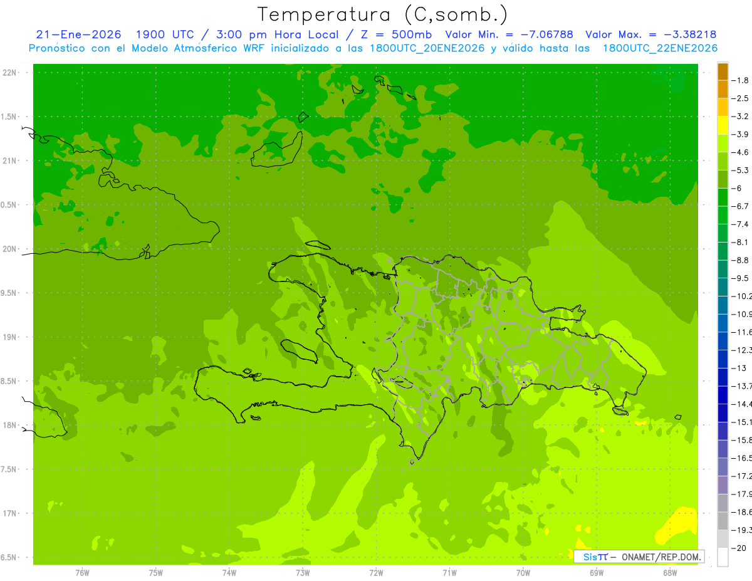Pick the orange swatch between -1.8 and -2.5
Viewport: 752px width, 581px height.
point(723,90)
